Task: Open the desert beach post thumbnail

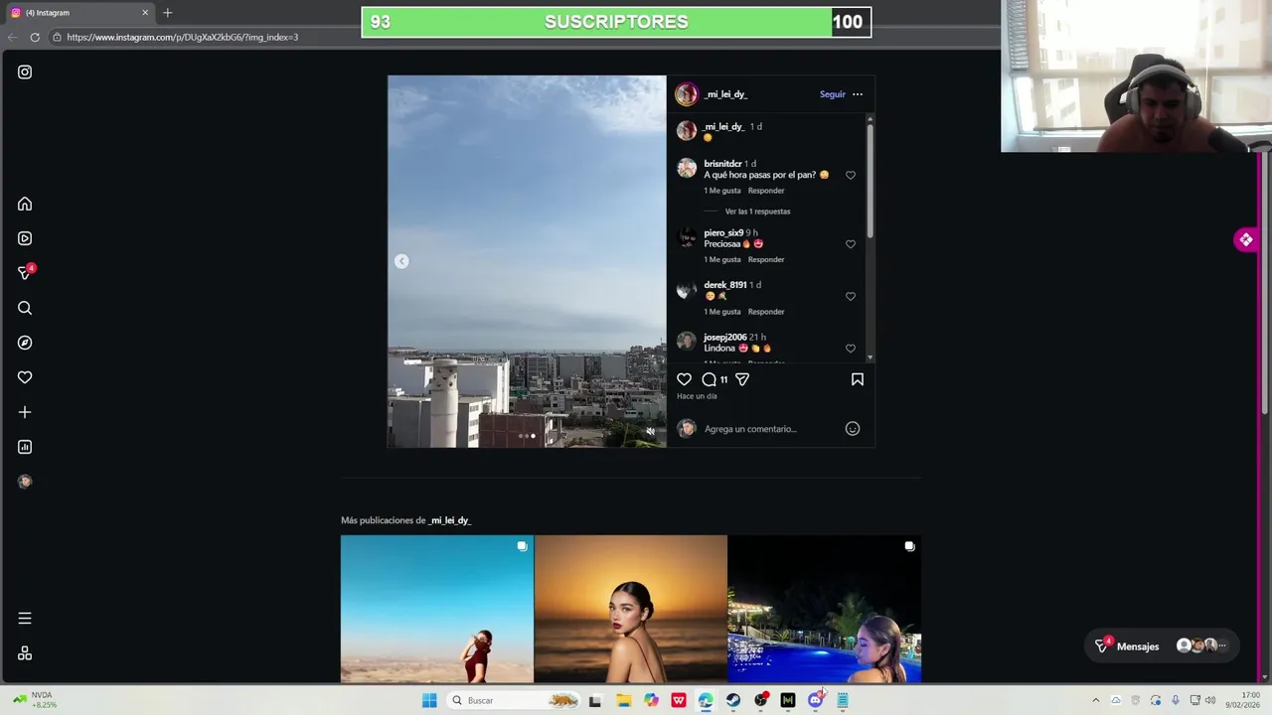Action: coord(437,609)
